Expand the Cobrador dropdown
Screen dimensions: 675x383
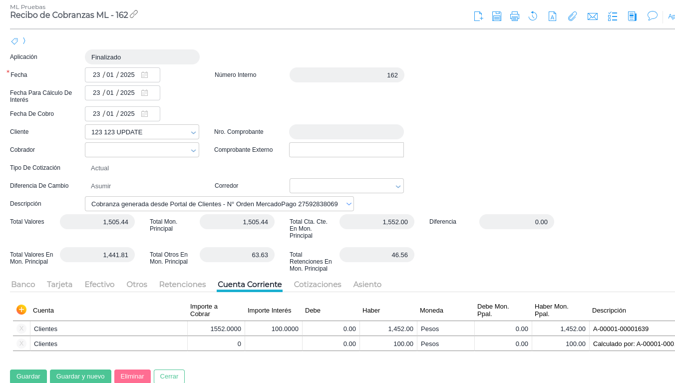(193, 150)
